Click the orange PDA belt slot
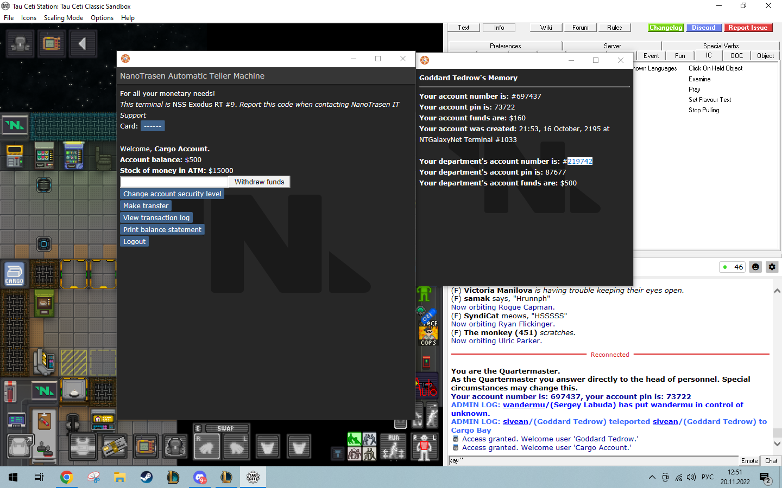 click(x=145, y=447)
